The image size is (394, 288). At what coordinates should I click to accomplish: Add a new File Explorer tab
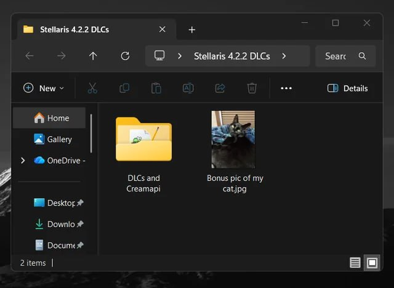[x=191, y=30]
